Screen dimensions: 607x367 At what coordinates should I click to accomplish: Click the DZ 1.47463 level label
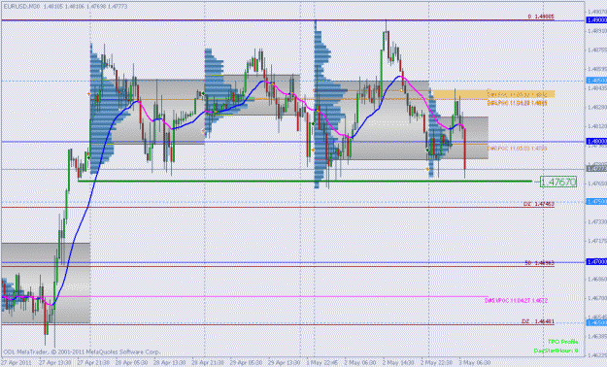tap(538, 204)
